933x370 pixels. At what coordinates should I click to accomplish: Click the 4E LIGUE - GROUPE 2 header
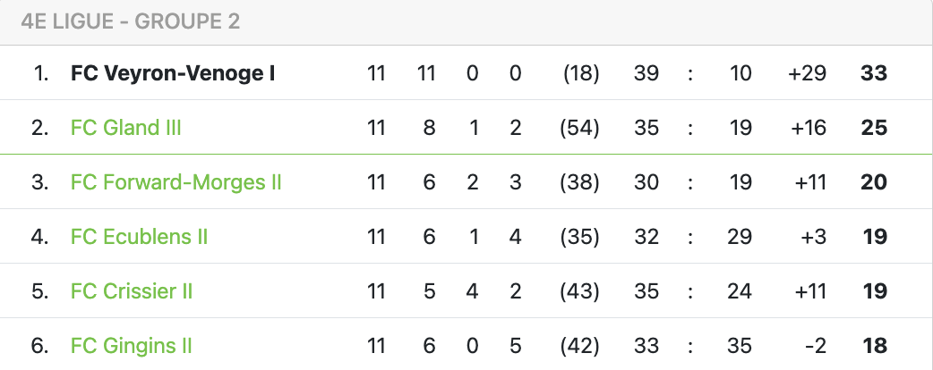131,22
